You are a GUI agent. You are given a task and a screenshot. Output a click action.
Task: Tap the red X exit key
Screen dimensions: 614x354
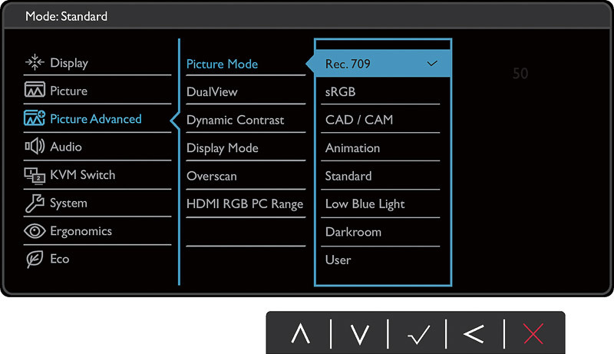(x=533, y=334)
